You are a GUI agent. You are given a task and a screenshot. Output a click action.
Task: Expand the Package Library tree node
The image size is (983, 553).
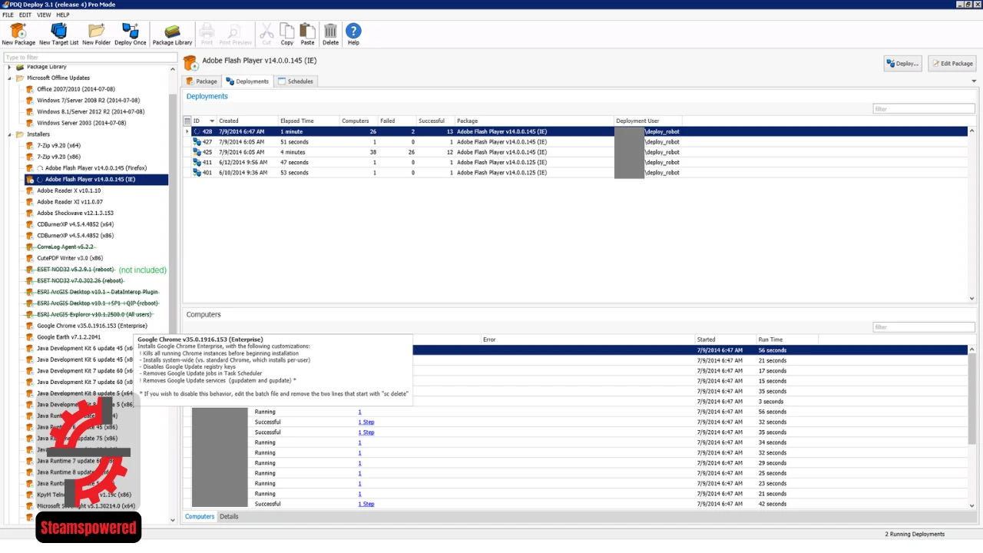pyautogui.click(x=10, y=67)
